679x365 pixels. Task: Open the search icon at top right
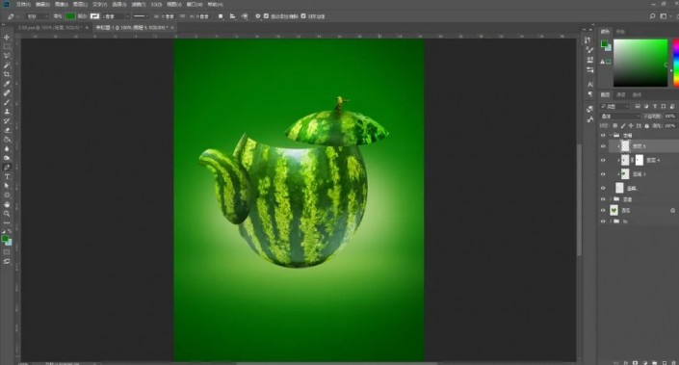[x=653, y=16]
